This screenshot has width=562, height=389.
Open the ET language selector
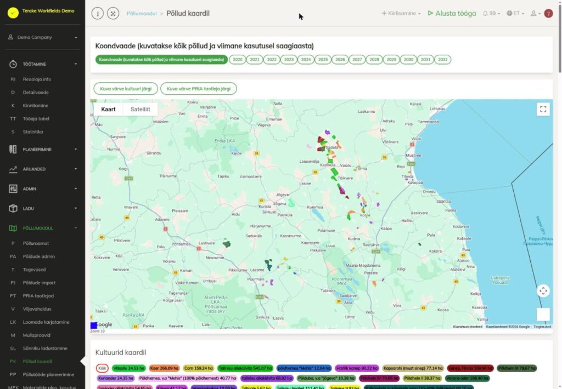pos(515,13)
